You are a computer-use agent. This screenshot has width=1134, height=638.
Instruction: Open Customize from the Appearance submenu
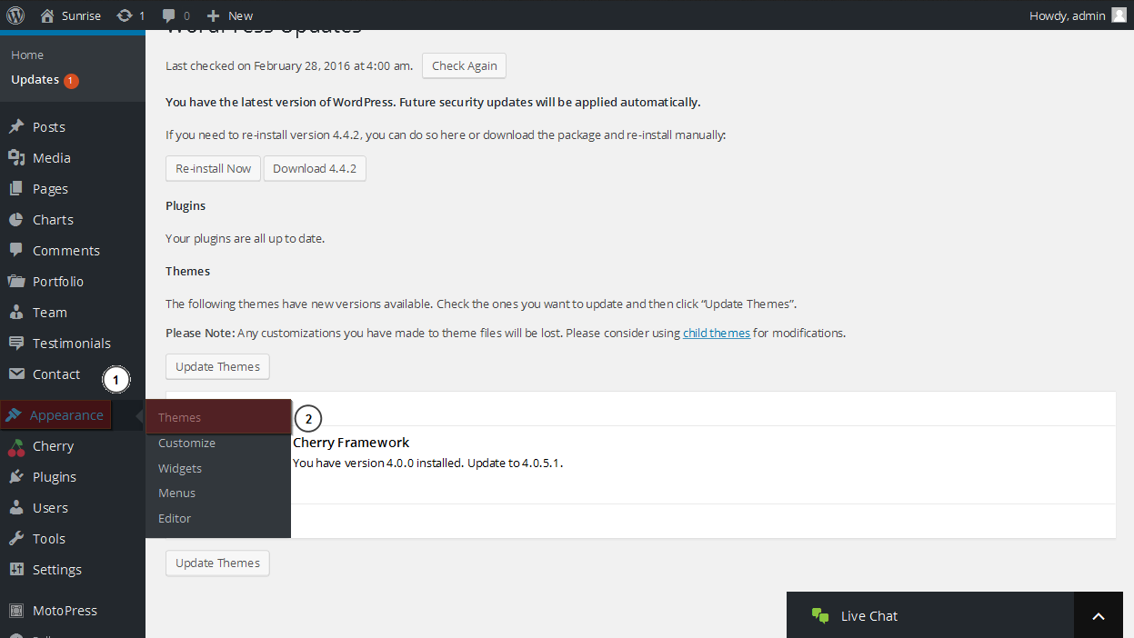coord(186,443)
